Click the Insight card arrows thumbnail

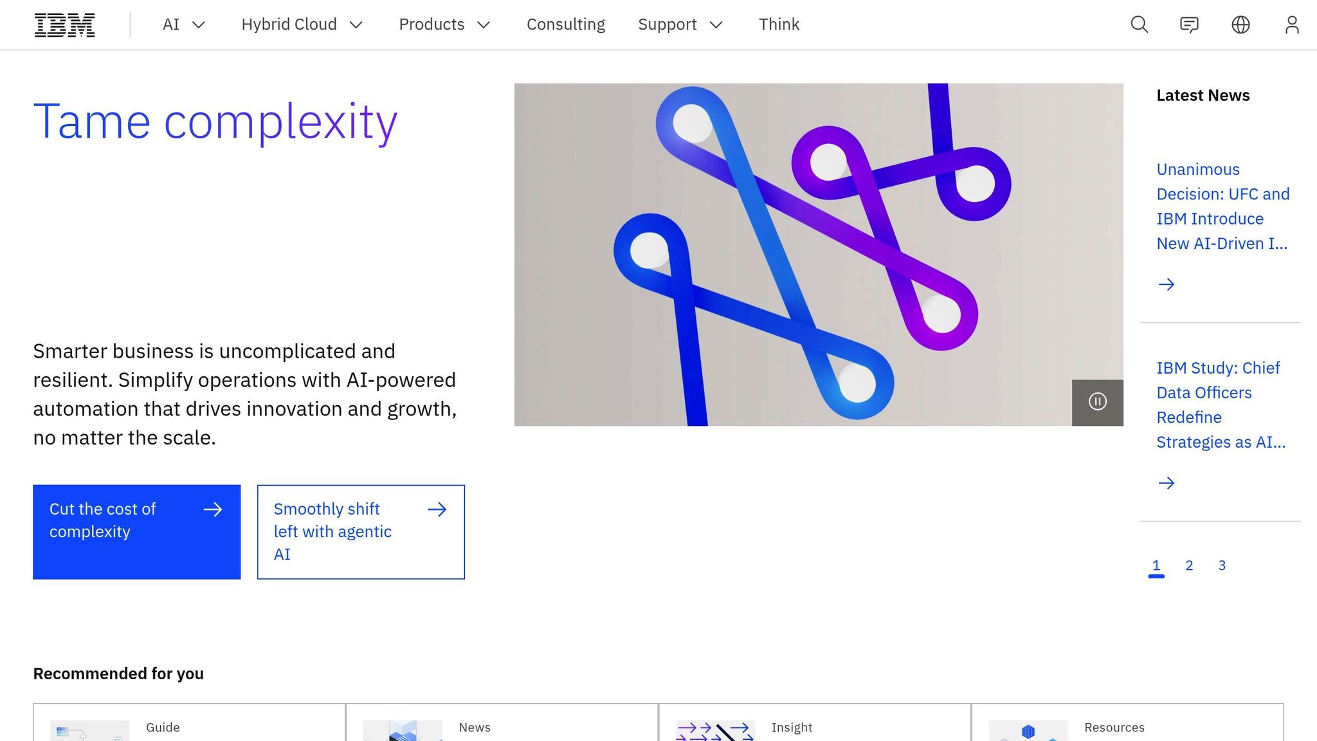[714, 731]
